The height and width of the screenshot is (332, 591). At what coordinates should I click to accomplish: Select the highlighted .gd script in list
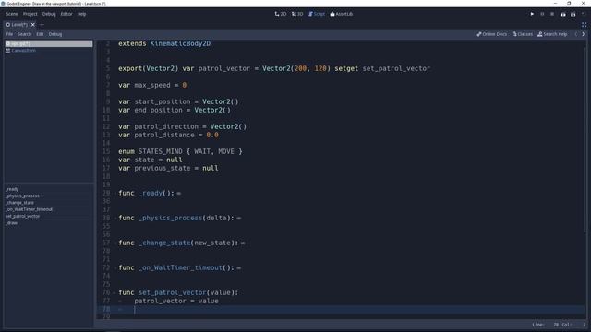(x=49, y=43)
